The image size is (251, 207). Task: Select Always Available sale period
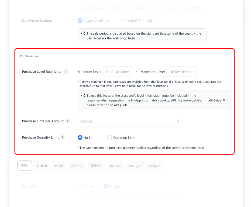point(80,21)
